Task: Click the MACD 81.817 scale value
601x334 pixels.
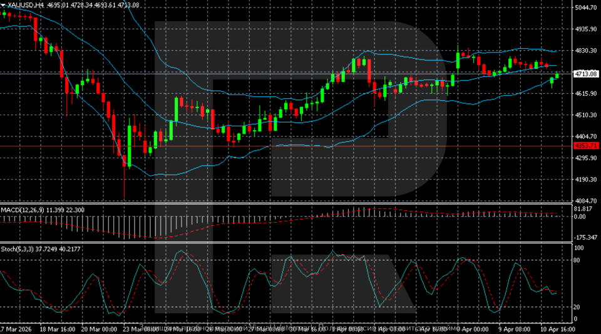Action: click(x=583, y=208)
